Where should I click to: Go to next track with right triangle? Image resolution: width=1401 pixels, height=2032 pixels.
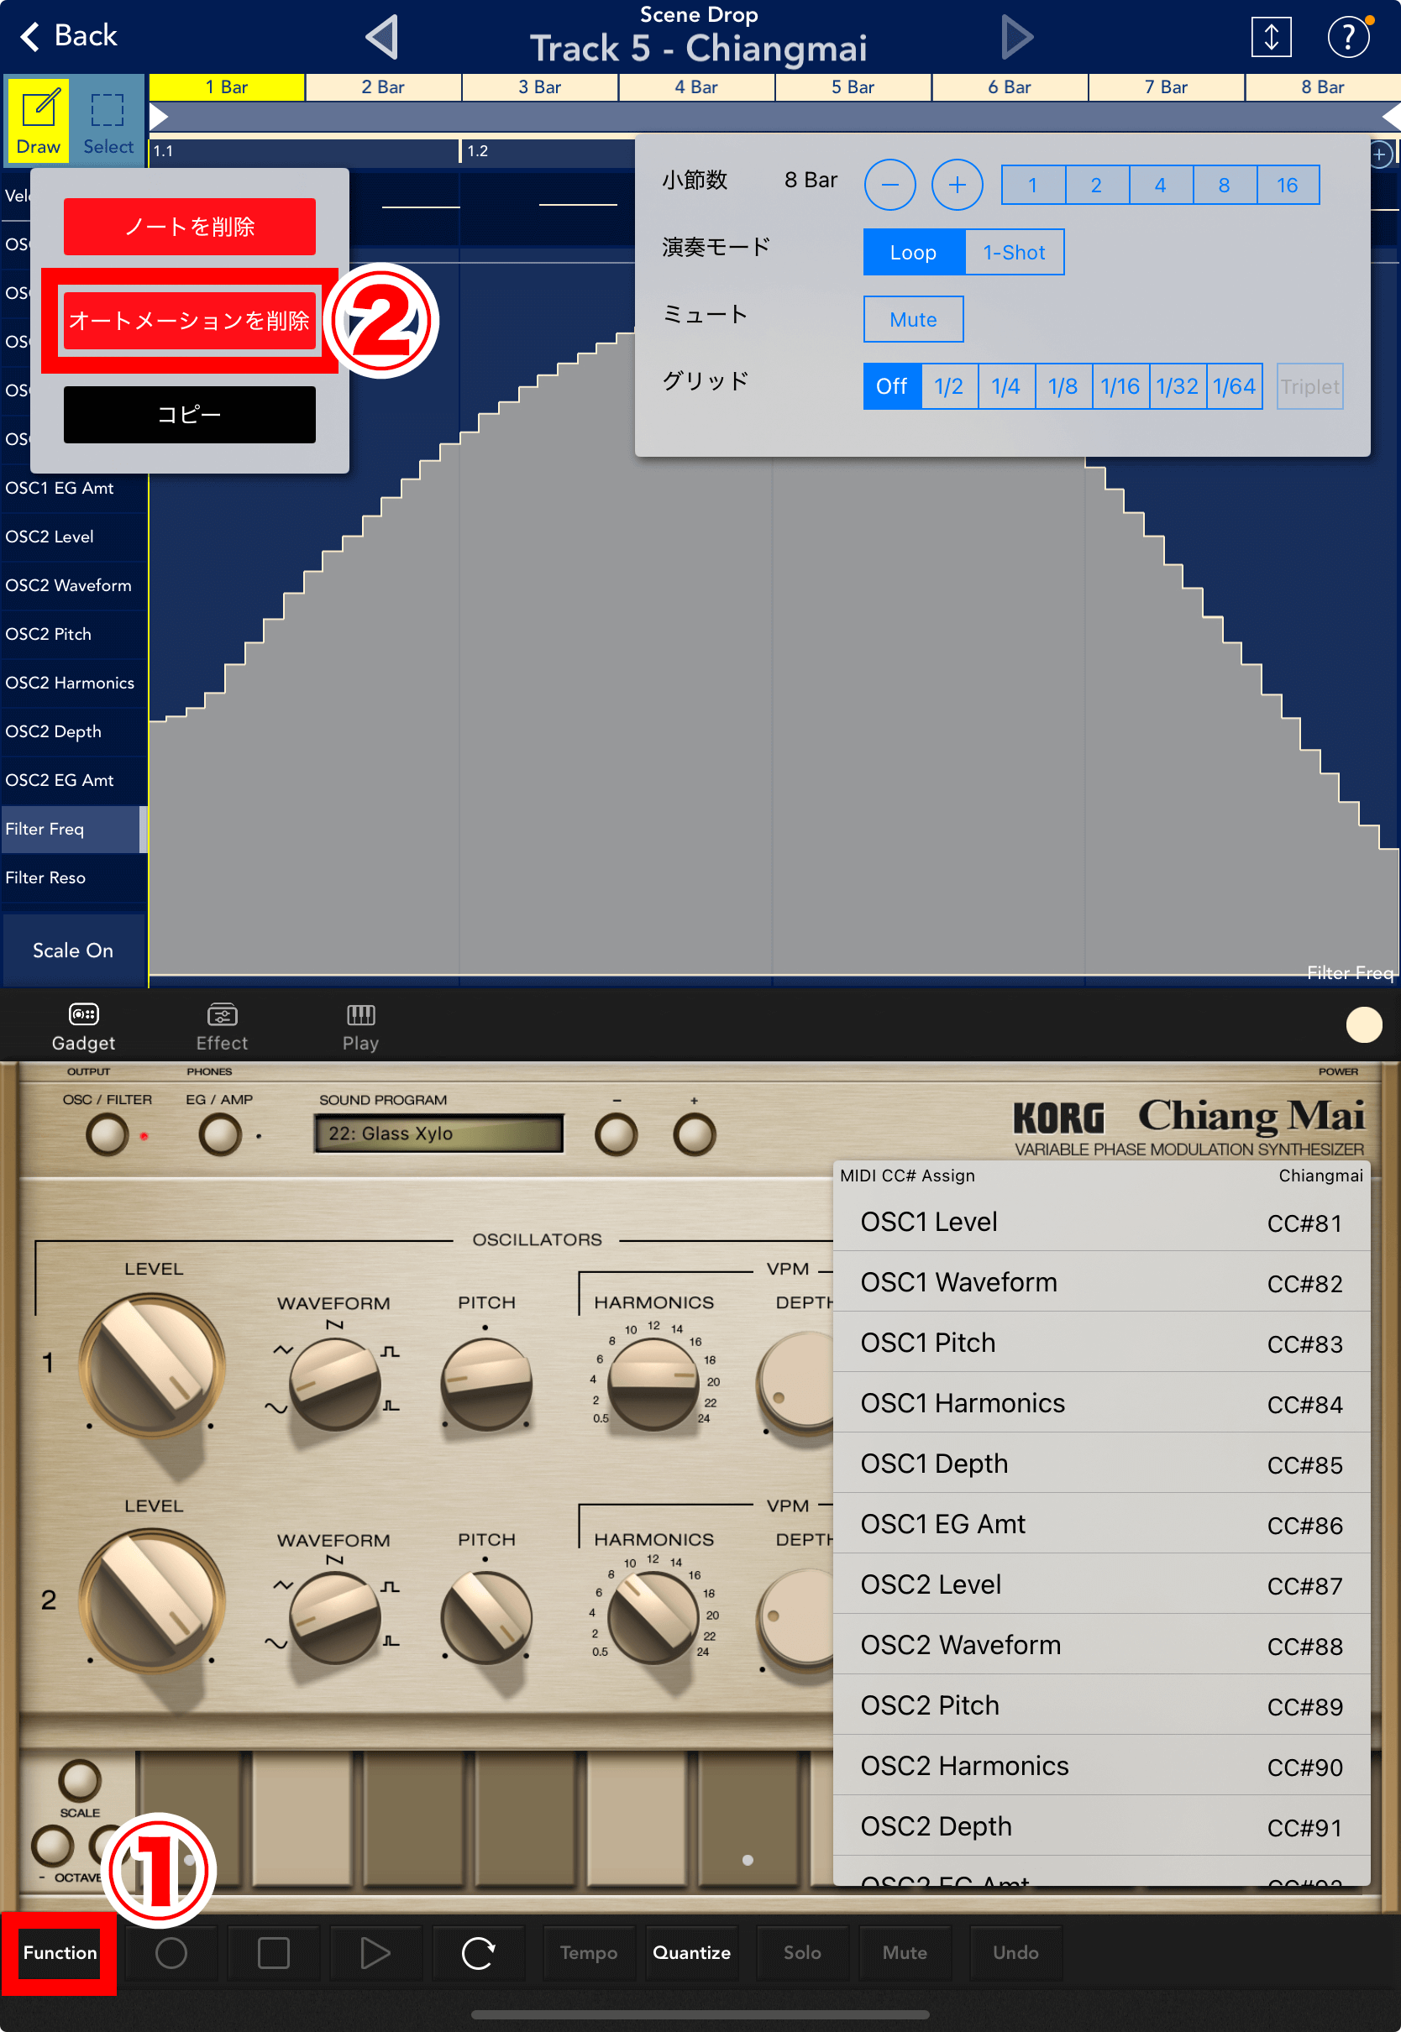point(1016,38)
